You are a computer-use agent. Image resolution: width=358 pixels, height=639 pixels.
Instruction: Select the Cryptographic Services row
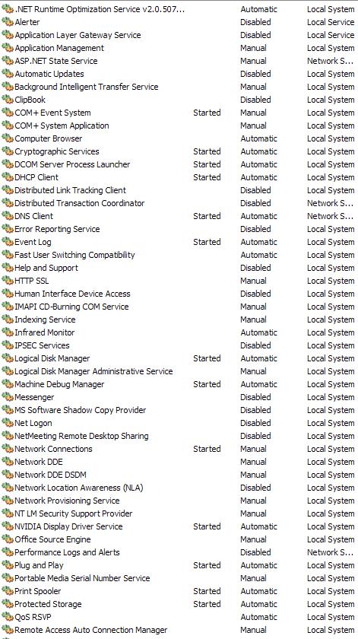tap(179, 151)
